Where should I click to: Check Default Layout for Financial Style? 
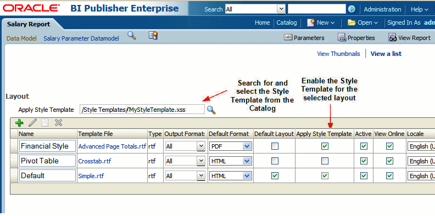(x=275, y=146)
